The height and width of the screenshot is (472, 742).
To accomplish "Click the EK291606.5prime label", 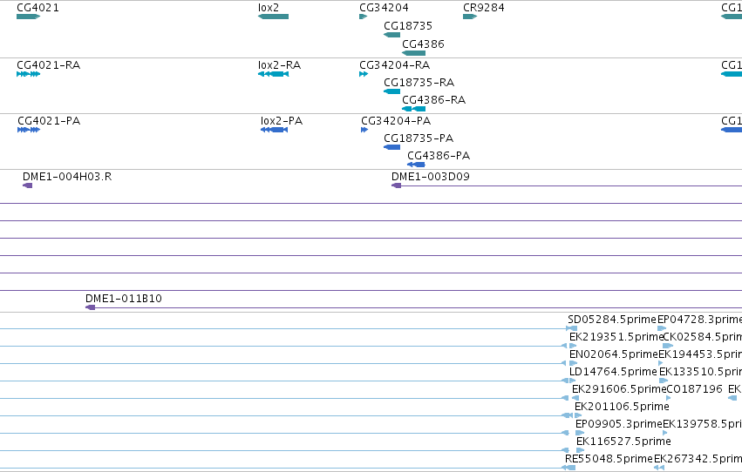I will (x=619, y=389).
